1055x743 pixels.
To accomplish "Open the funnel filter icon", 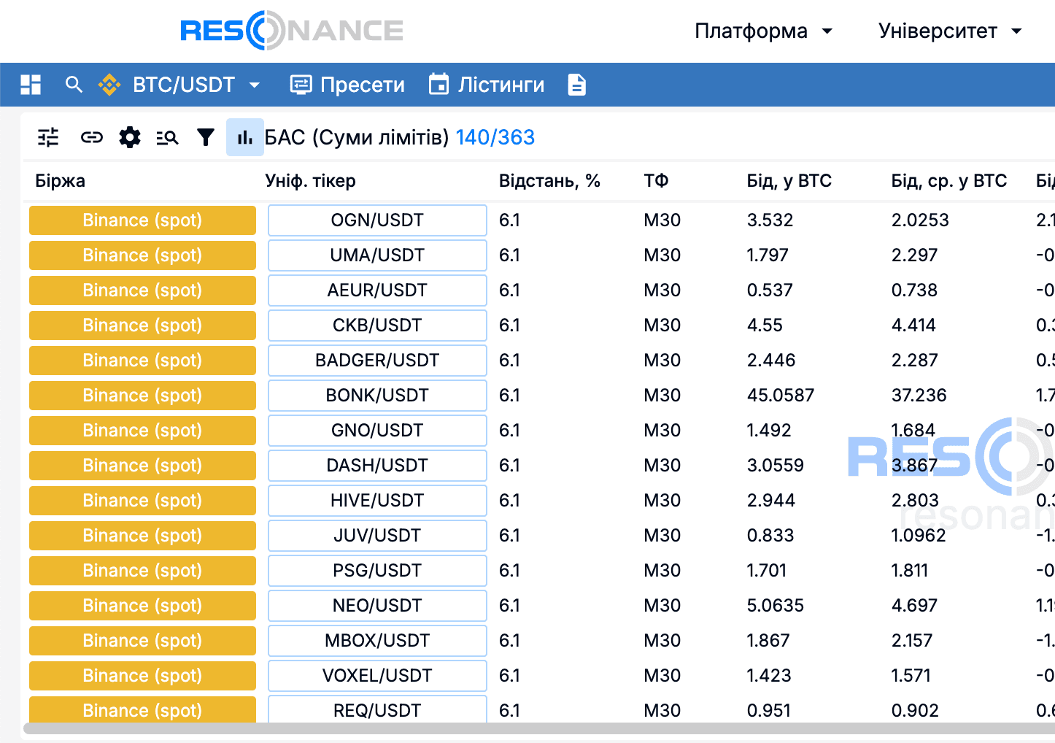I will [206, 137].
